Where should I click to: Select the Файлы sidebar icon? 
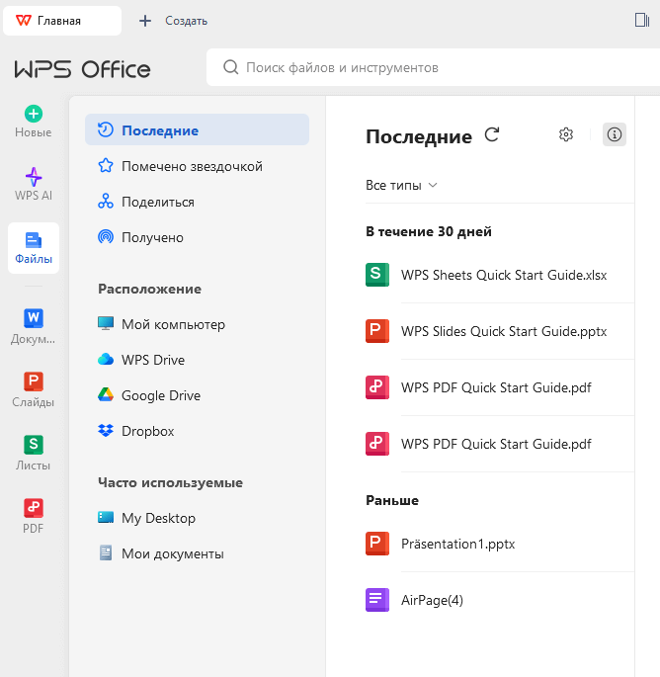click(x=34, y=248)
